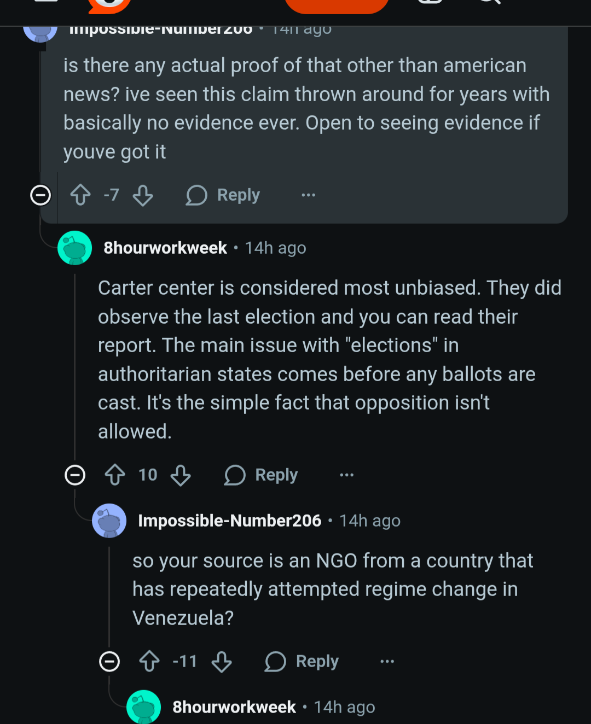Reply to the NGO regime change comment
The image size is (591, 724).
click(x=302, y=661)
